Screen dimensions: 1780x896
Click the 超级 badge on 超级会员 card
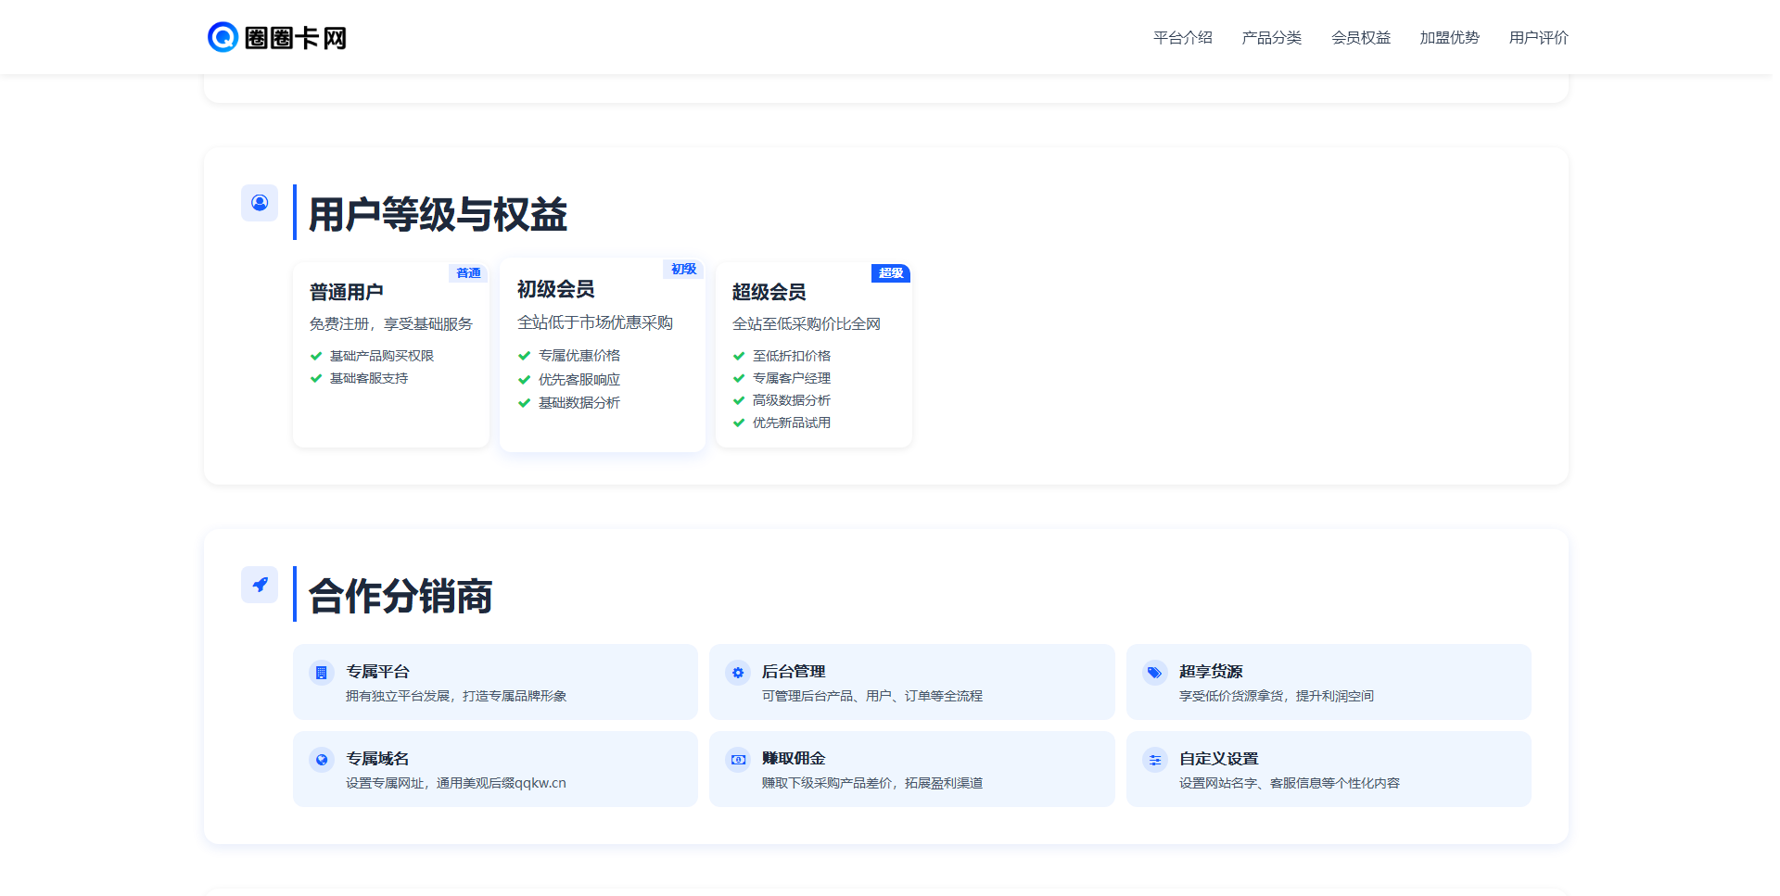889,273
